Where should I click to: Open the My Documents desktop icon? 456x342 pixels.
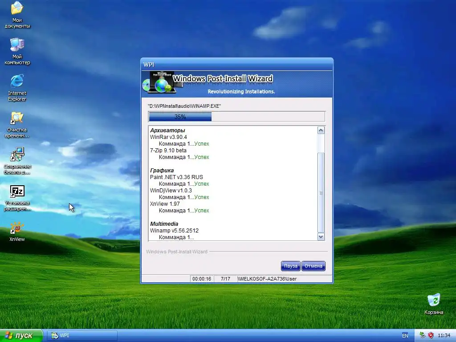pos(17,15)
